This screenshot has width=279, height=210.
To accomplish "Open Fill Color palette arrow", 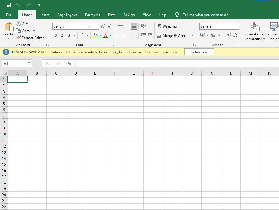I will tap(100, 35).
